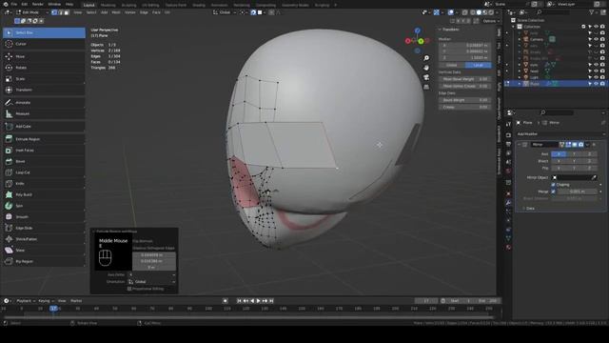Adjust the Crease slider field
Viewport: 609px width, 343px height.
[465, 107]
